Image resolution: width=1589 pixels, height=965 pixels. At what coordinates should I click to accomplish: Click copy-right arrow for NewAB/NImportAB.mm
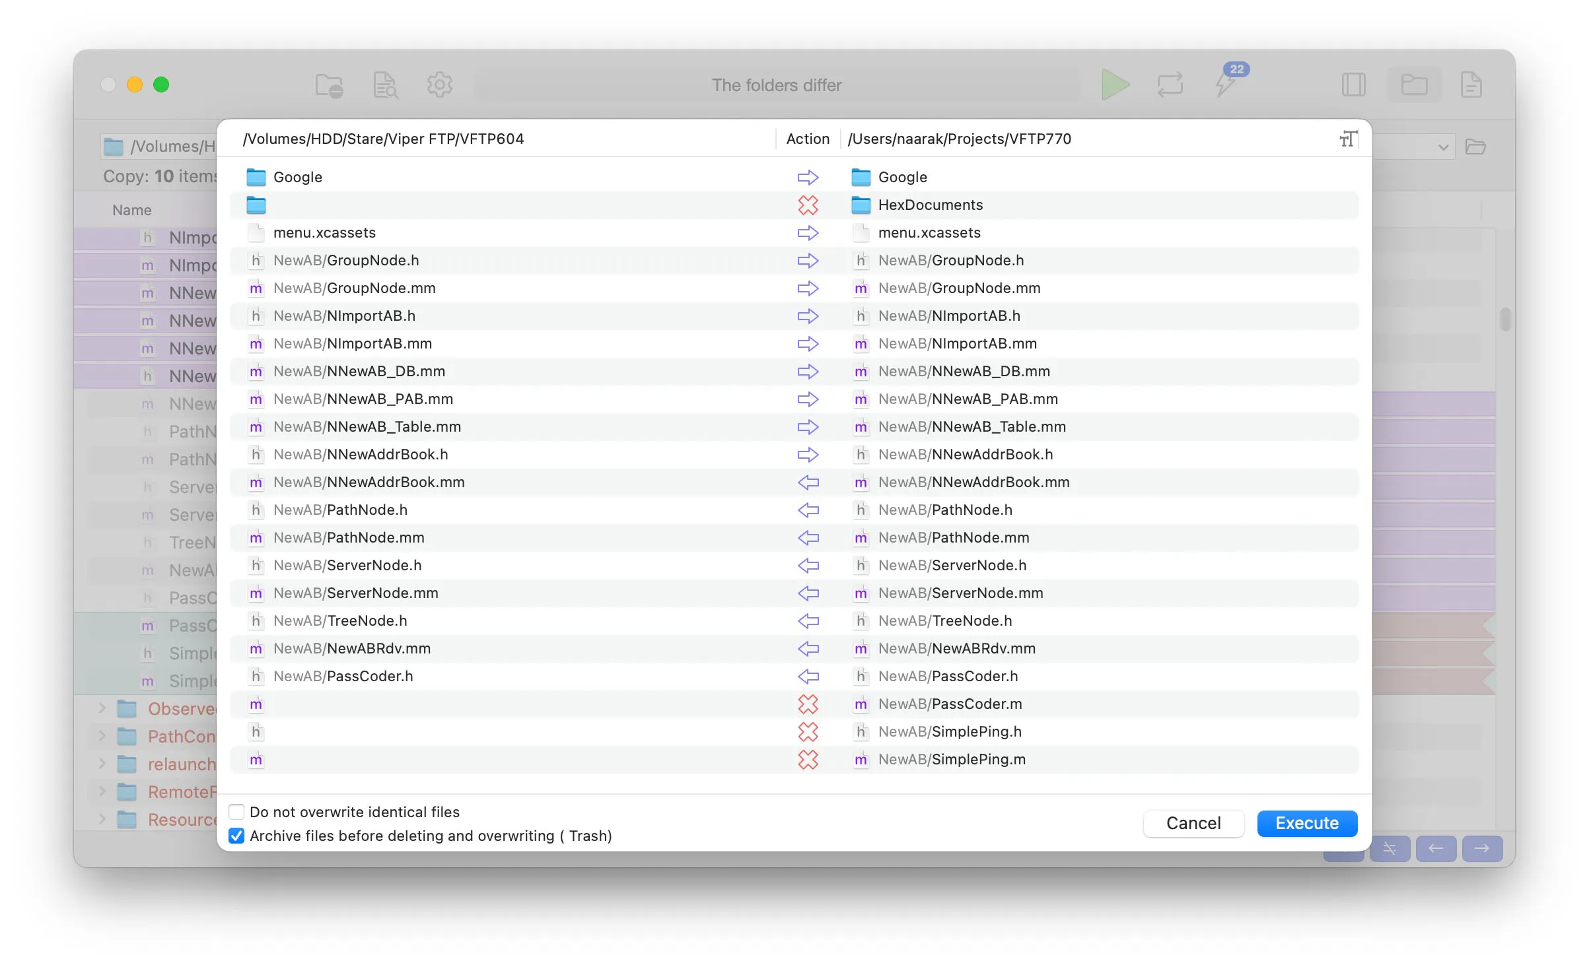(x=808, y=344)
